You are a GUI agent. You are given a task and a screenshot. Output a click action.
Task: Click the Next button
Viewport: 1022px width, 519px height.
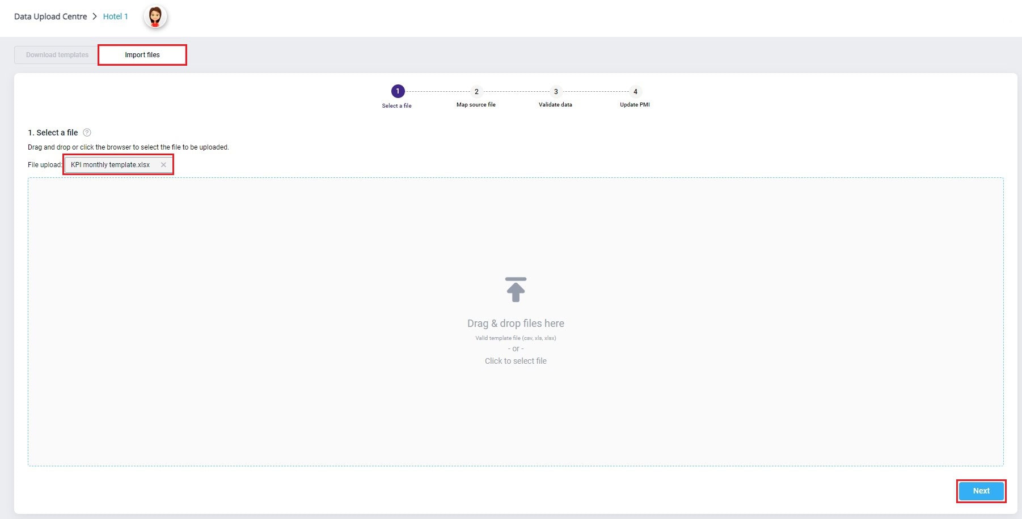(x=981, y=491)
